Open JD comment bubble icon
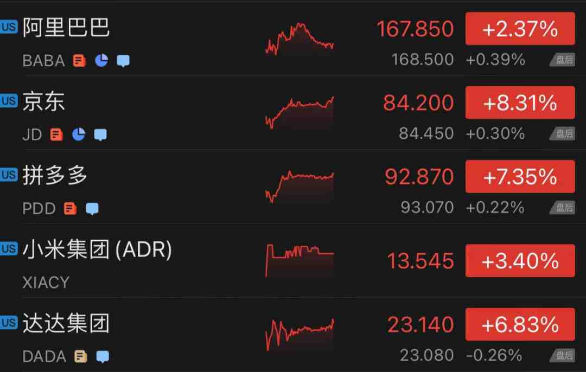586x372 pixels. [100, 134]
